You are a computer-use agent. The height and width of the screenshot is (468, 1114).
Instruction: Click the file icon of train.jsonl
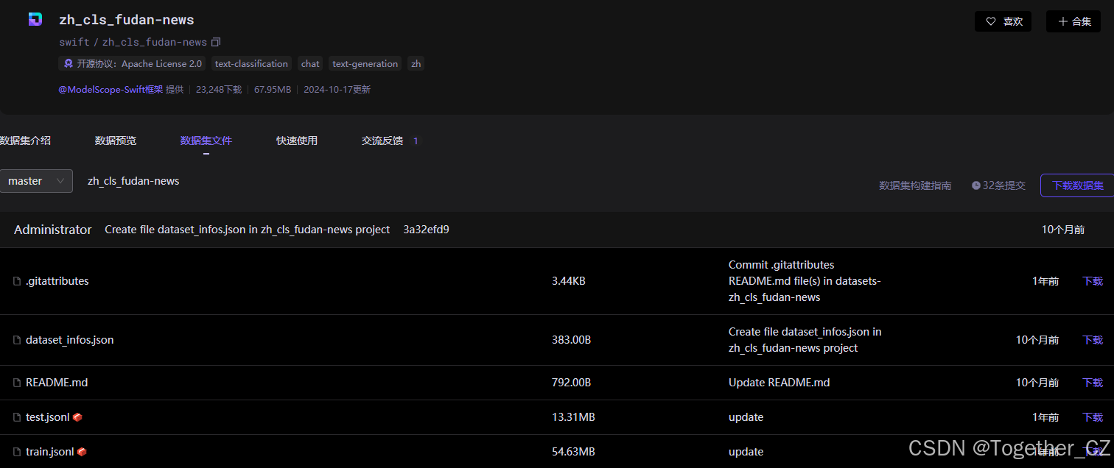(17, 452)
